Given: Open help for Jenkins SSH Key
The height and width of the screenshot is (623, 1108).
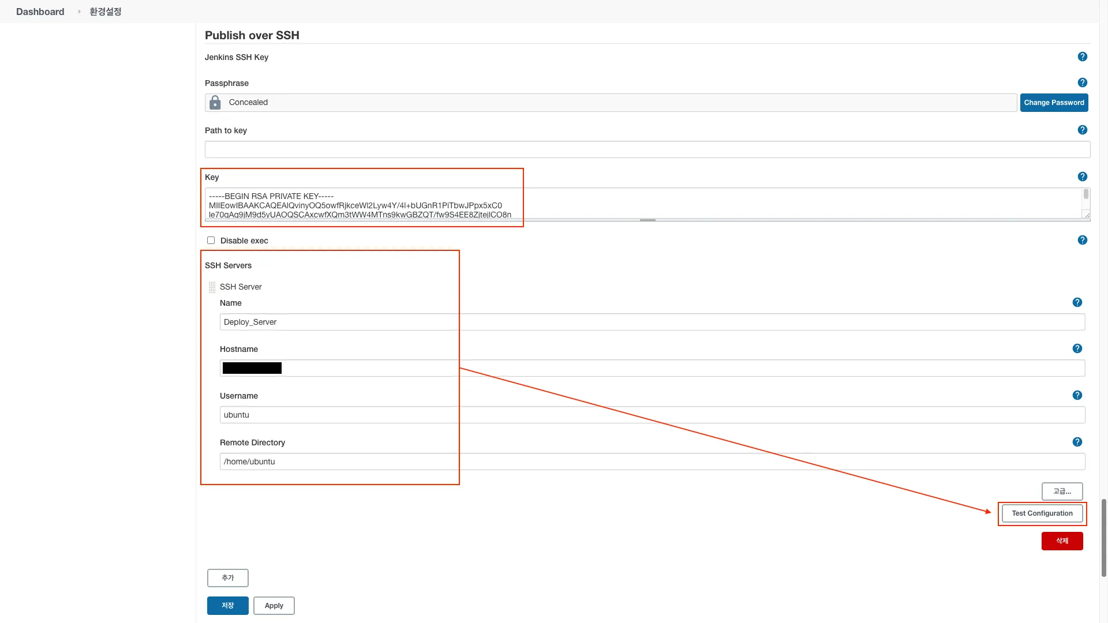Looking at the screenshot, I should 1082,57.
